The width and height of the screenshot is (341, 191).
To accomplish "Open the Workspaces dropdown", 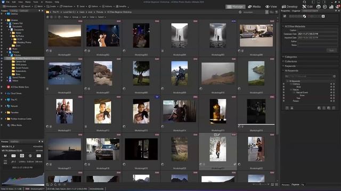I will [11, 6].
